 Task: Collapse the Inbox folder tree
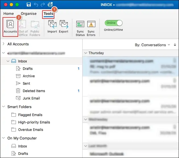8,61
